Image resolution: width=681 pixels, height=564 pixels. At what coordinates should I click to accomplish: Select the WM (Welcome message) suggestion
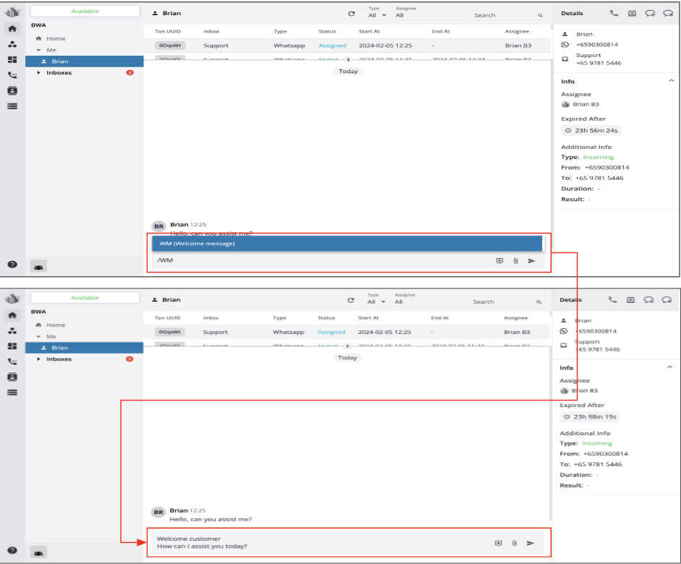pyautogui.click(x=347, y=244)
